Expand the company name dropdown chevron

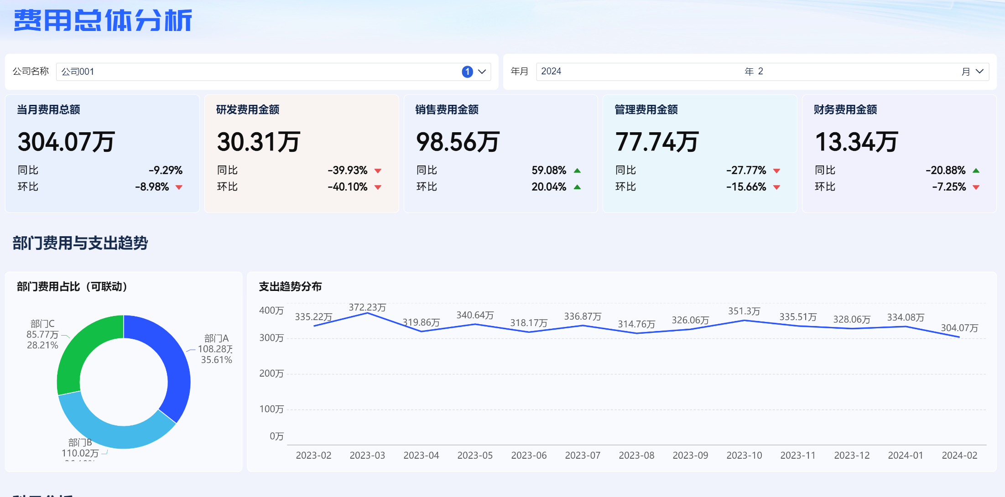point(482,72)
